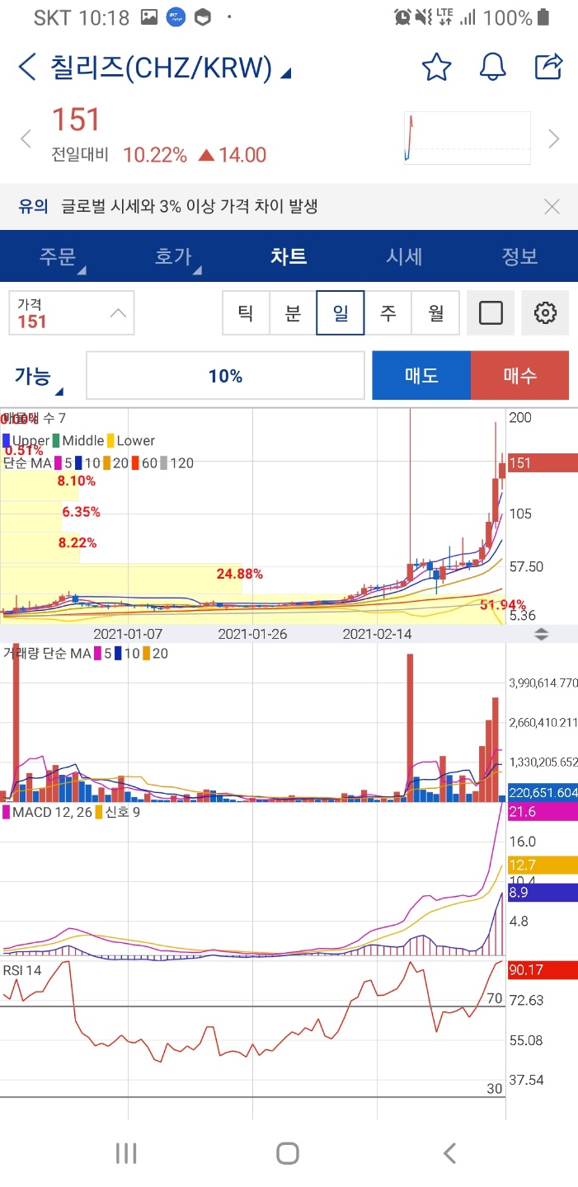Viewport: 578px width, 1187px height.
Task: Switch to the 시세 tab
Action: tap(404, 256)
